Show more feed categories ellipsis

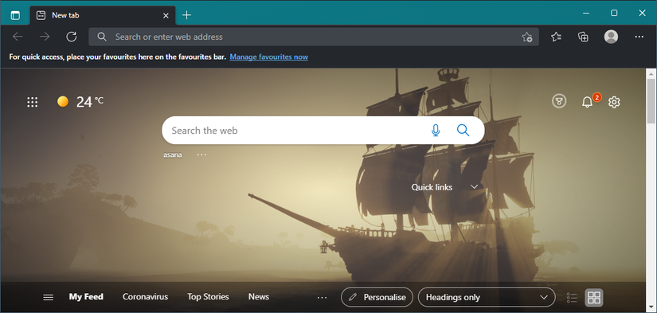(x=322, y=298)
